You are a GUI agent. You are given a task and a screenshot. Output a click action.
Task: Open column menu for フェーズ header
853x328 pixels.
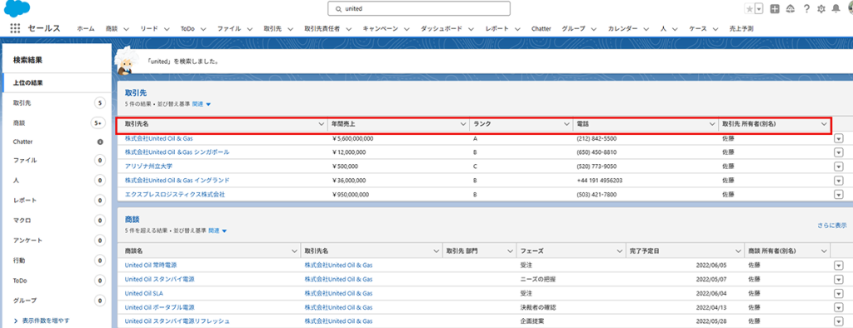point(620,251)
